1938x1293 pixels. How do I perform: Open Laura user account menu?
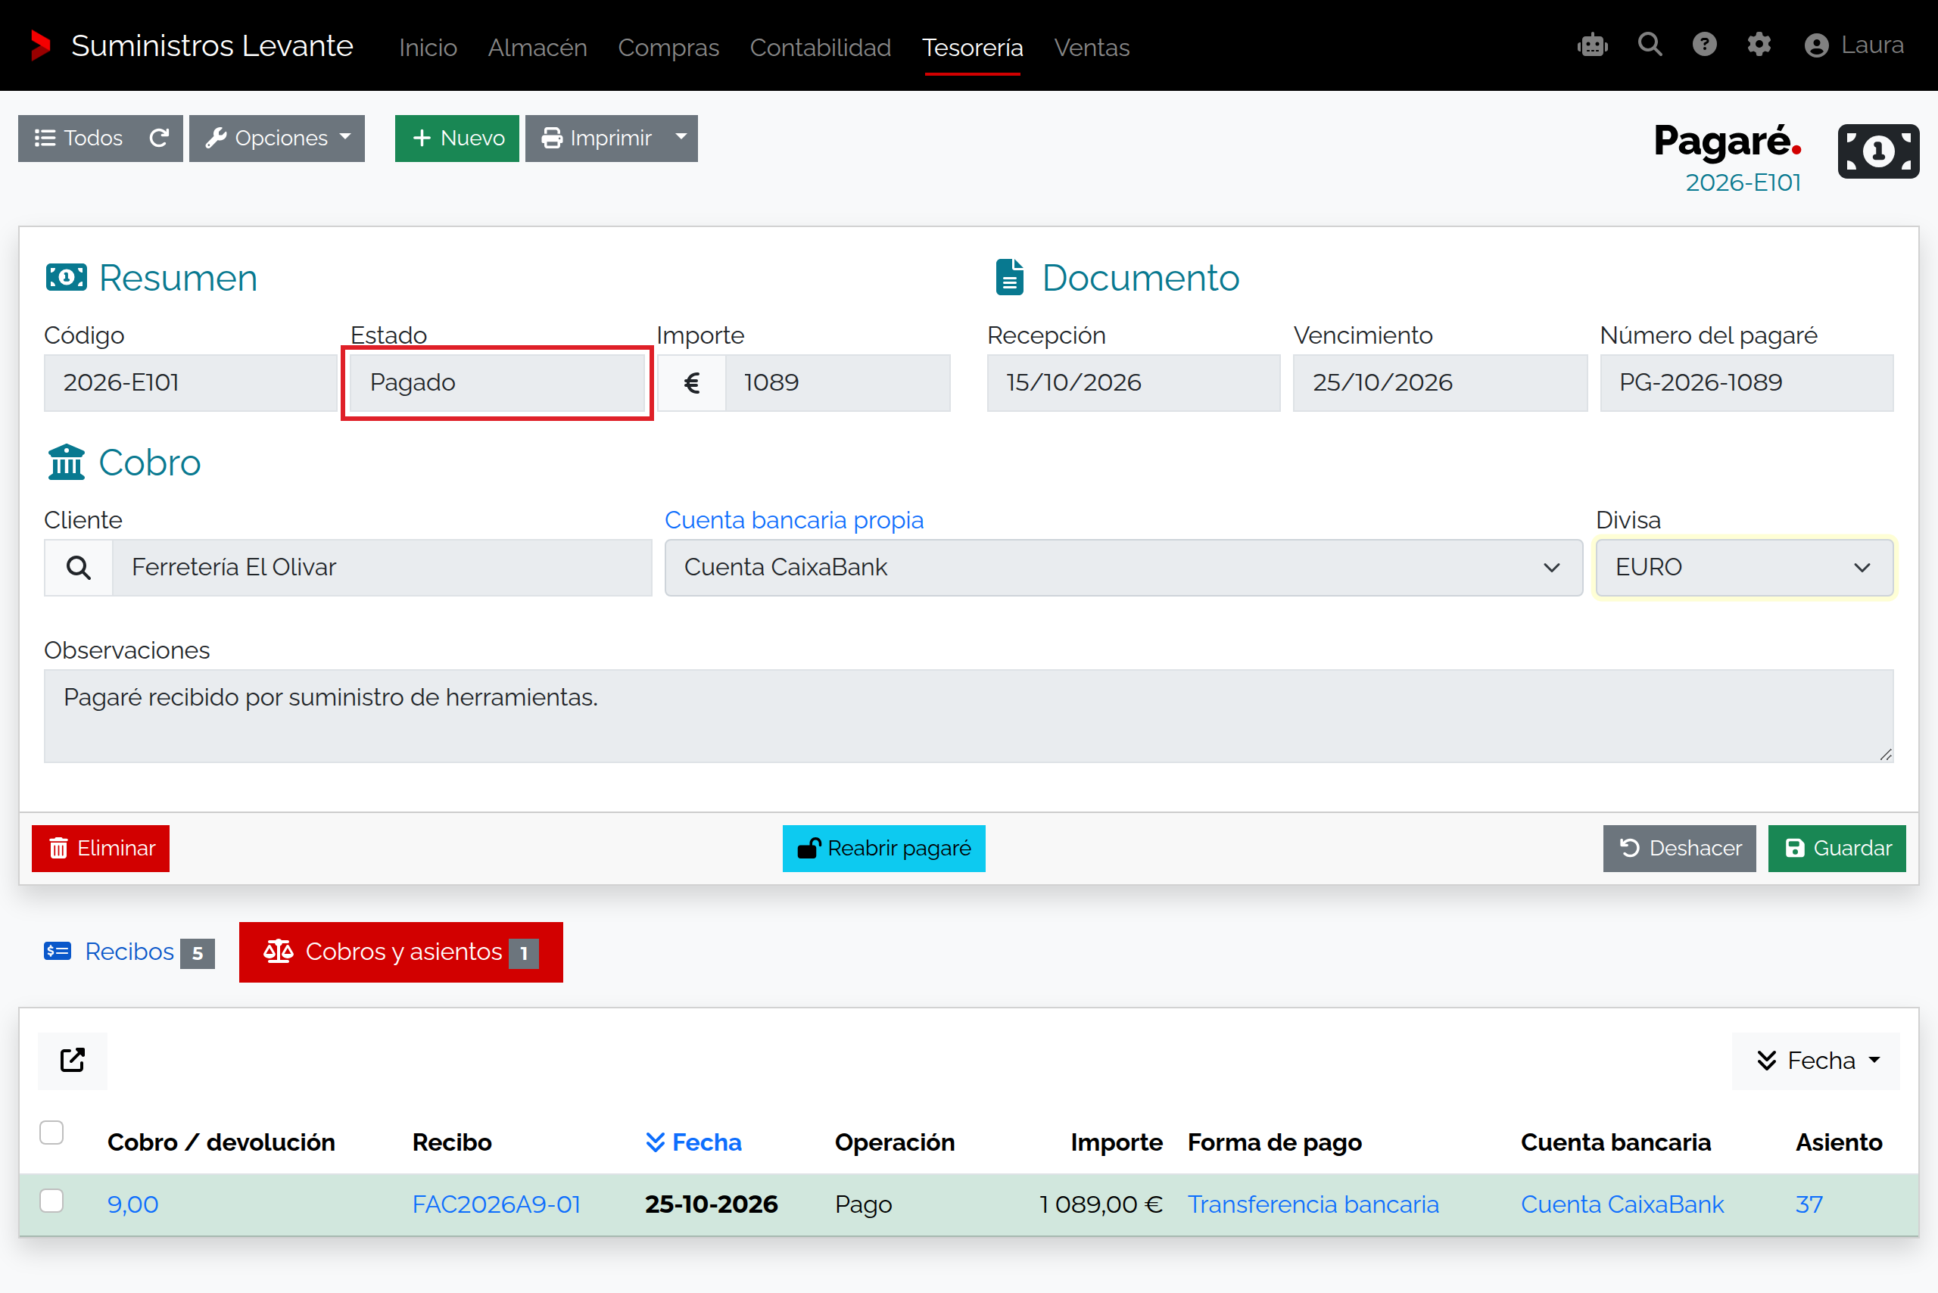(1853, 45)
